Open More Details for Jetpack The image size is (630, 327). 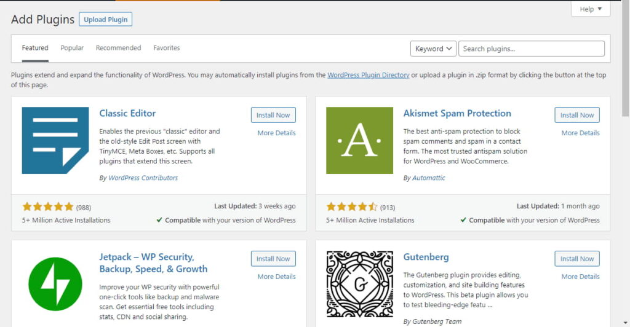coord(276,277)
